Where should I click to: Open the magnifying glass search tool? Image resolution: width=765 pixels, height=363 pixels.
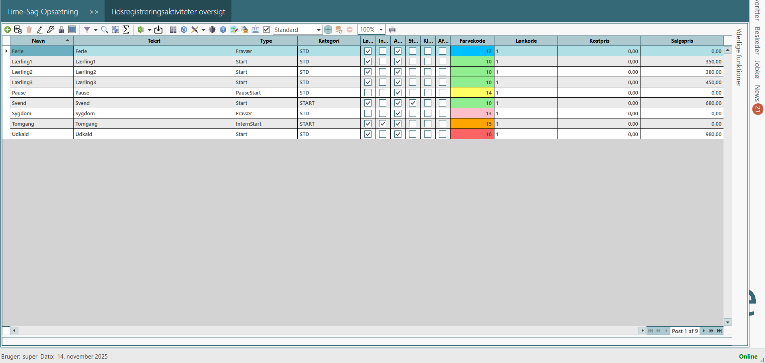coord(105,30)
